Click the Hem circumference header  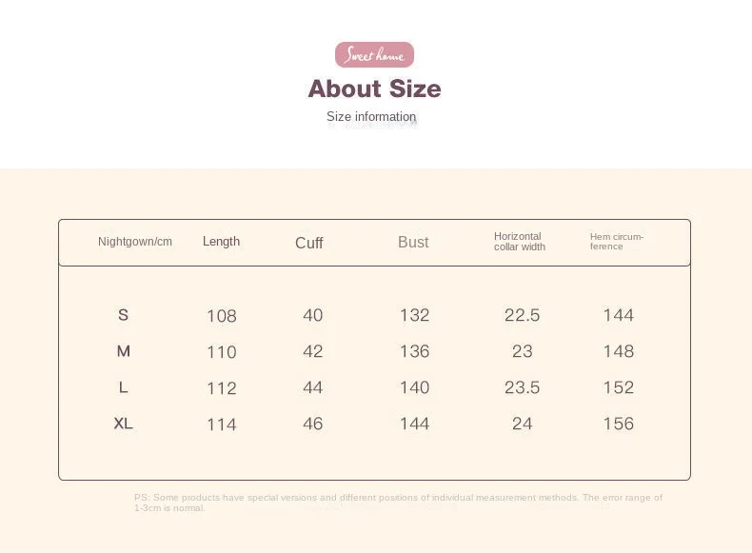(617, 242)
